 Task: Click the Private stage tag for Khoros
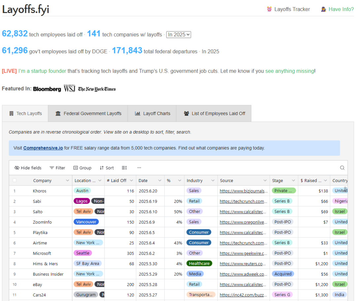tap(284, 190)
